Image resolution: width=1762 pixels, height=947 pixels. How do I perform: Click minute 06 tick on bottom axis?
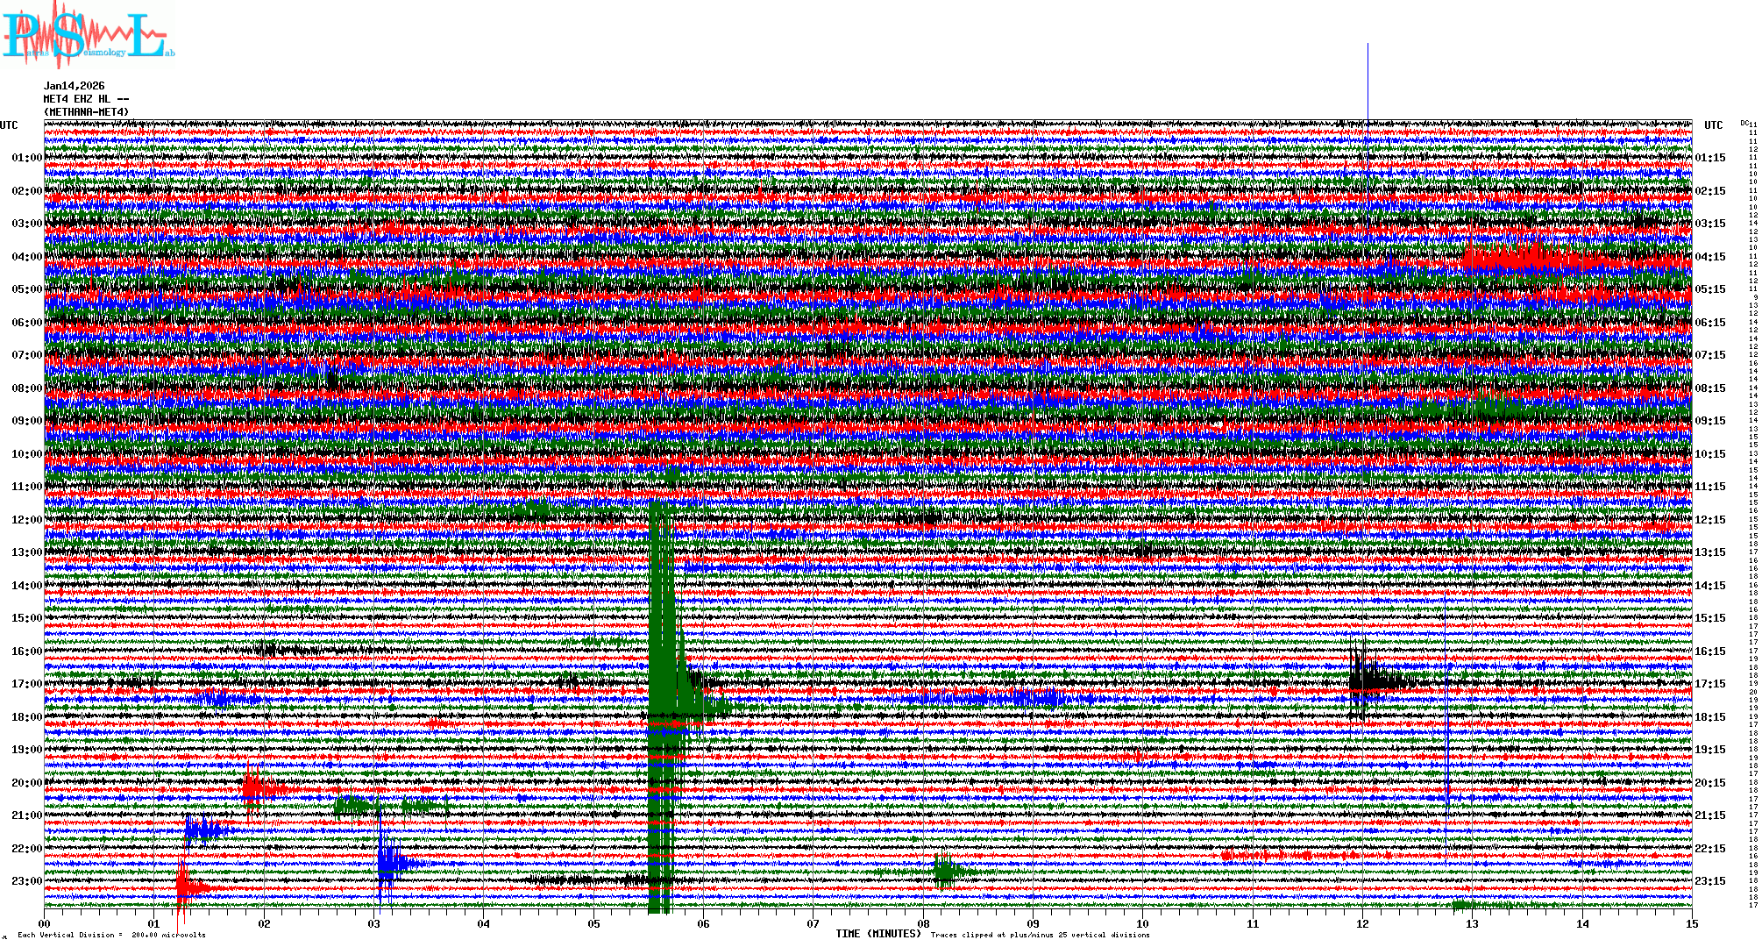pyautogui.click(x=703, y=924)
